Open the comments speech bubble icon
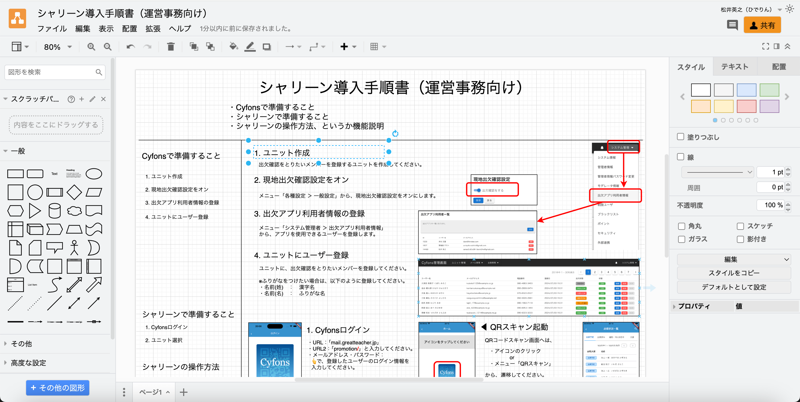The image size is (800, 402). 732,25
